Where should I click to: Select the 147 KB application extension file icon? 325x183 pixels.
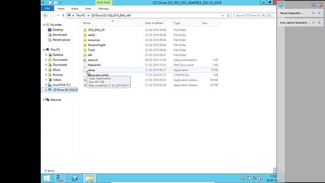[x=85, y=85]
